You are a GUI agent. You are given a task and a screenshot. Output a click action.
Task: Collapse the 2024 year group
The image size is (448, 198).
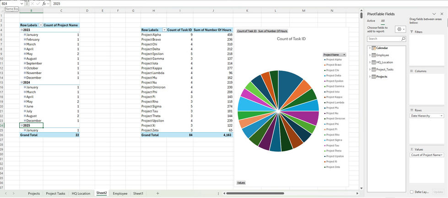(22, 82)
